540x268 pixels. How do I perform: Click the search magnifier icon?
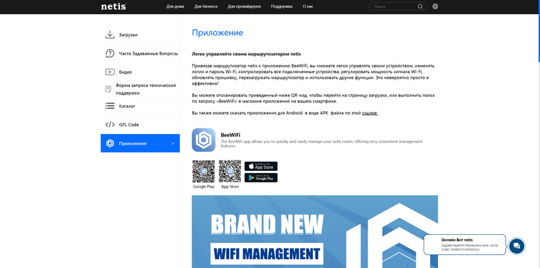point(420,7)
